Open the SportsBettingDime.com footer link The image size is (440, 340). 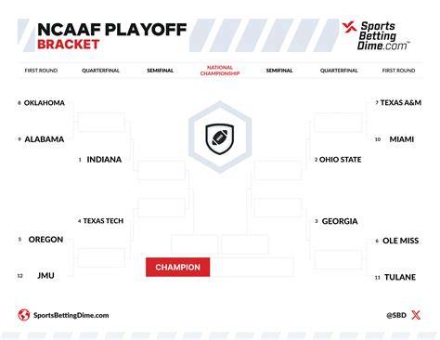(x=71, y=315)
